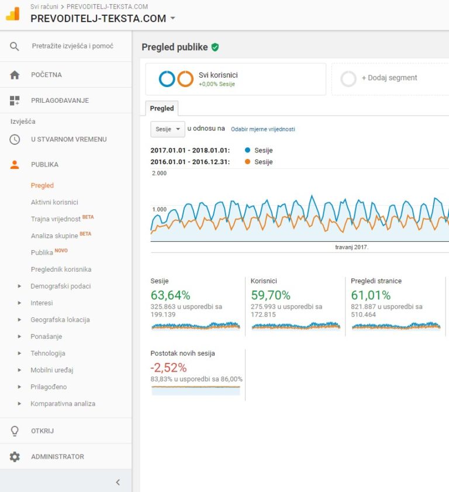The height and width of the screenshot is (492, 449).
Task: Click the Google Analytics logo icon
Action: coord(13,13)
